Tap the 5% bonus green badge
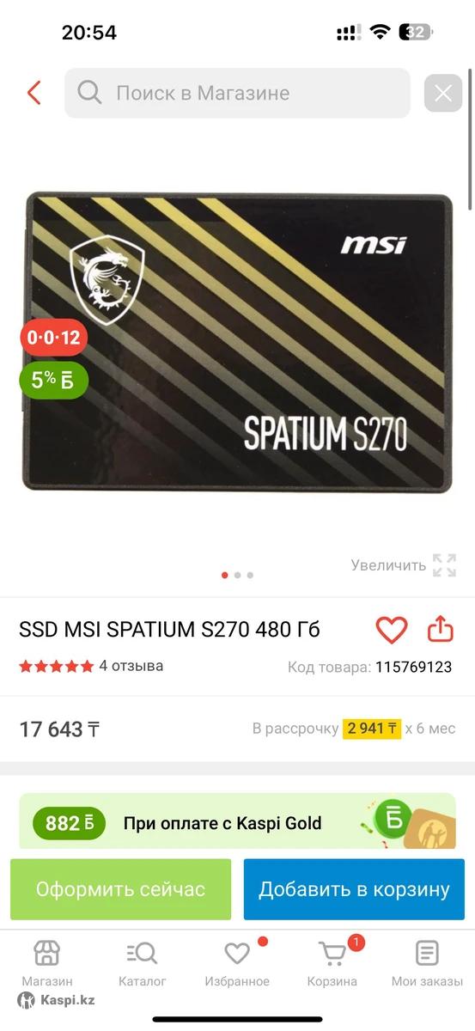 tap(53, 381)
